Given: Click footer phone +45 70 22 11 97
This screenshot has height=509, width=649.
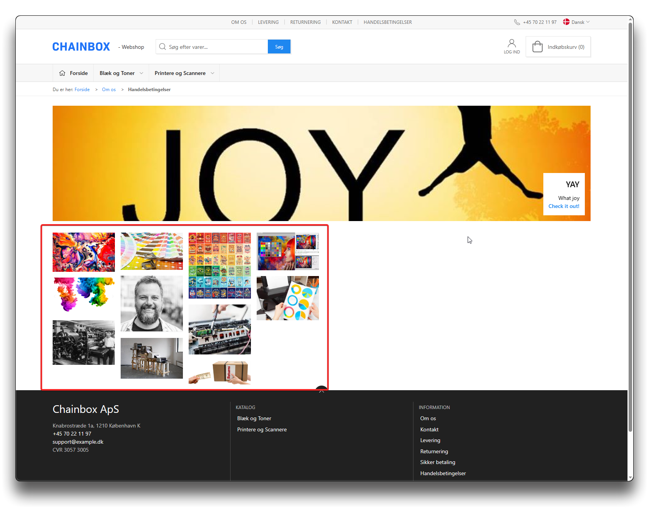Looking at the screenshot, I should pos(72,434).
